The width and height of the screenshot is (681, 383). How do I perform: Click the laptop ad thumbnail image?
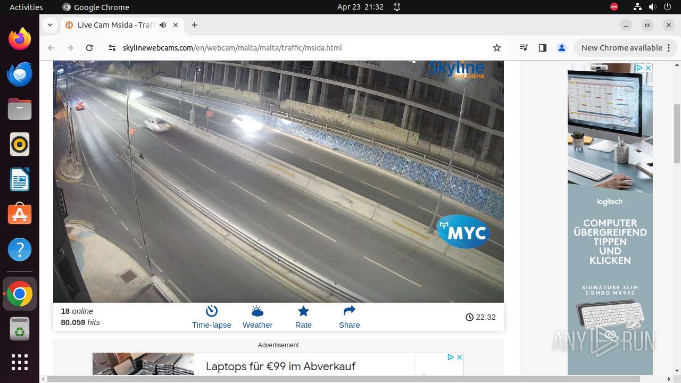click(x=144, y=364)
